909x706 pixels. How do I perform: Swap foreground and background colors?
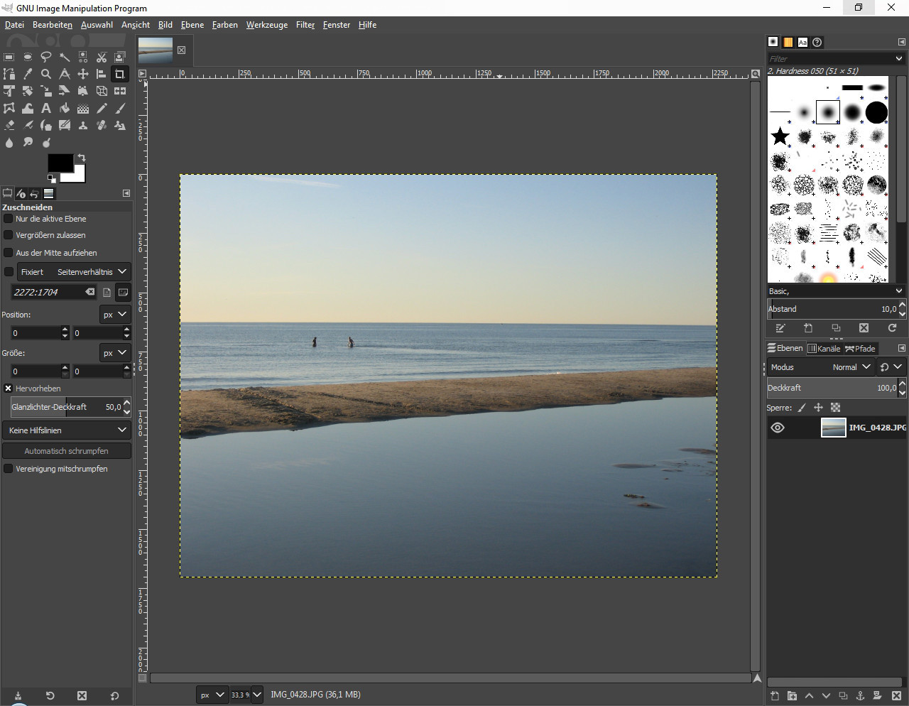click(82, 158)
